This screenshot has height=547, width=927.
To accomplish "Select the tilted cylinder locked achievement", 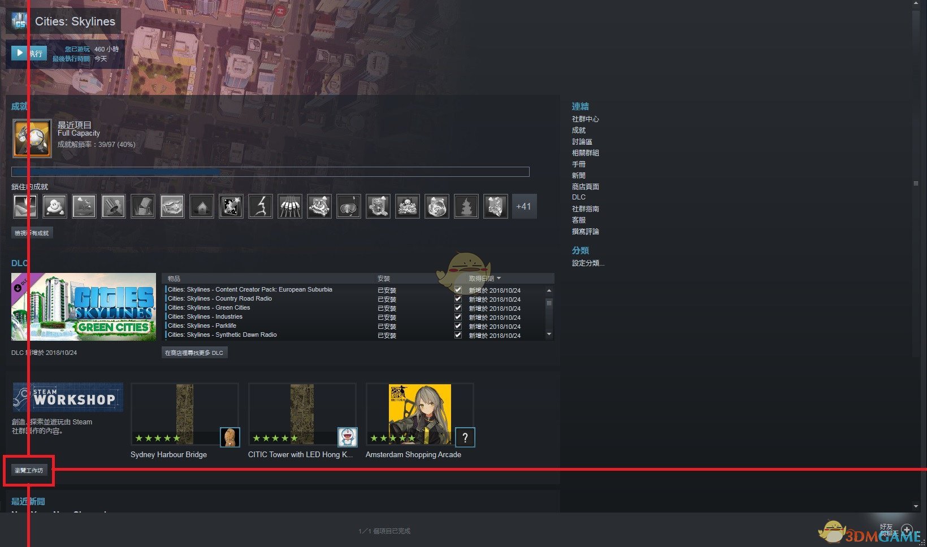I will click(114, 206).
